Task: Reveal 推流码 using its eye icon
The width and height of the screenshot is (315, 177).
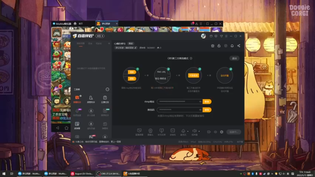Action: click(x=200, y=110)
